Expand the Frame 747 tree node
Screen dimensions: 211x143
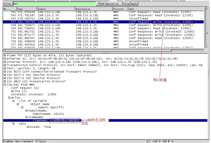pyautogui.click(x=5, y=55)
